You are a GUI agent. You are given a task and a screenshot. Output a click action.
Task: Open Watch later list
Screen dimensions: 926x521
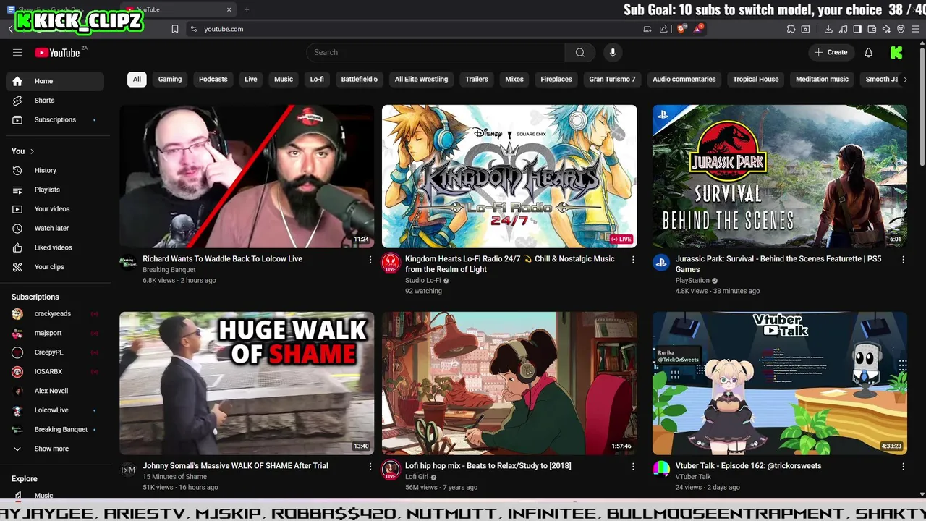55,228
